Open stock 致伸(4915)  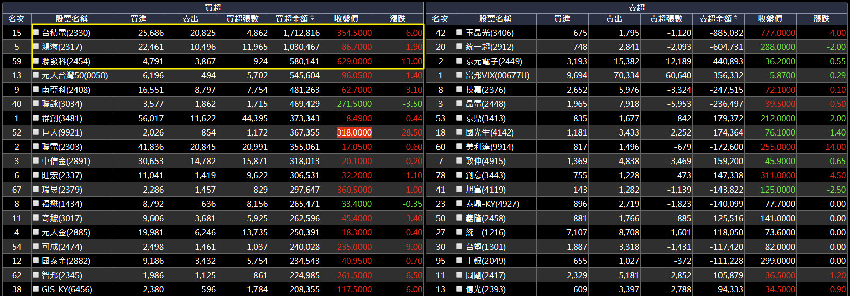click(485, 161)
